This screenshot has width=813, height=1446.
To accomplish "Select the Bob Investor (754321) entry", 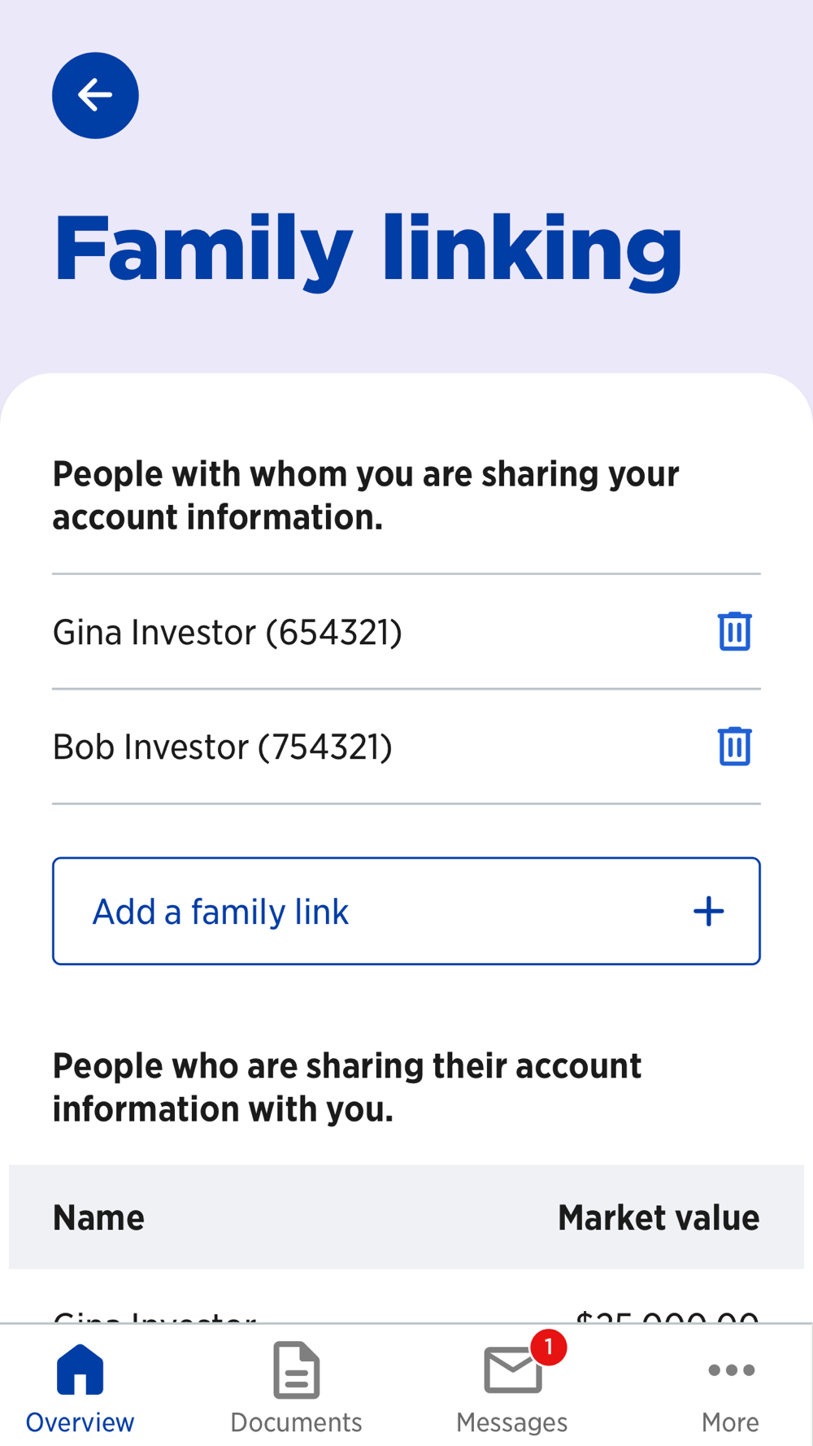I will 223,747.
